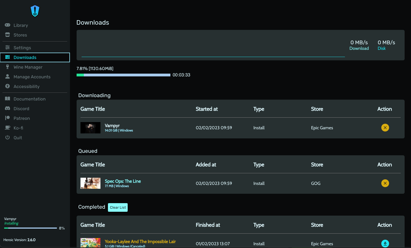
Task: Click the Started at column header
Action: (x=207, y=109)
